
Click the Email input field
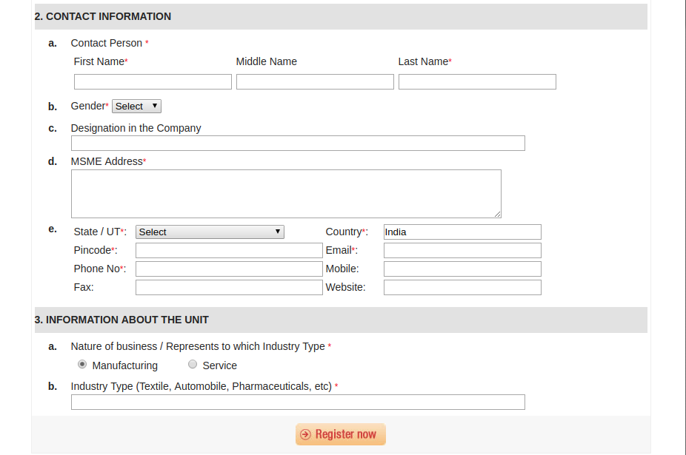[462, 251]
